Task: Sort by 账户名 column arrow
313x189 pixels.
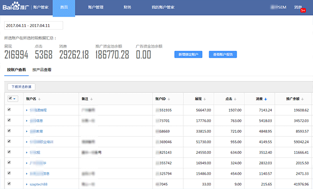Action: (39, 99)
